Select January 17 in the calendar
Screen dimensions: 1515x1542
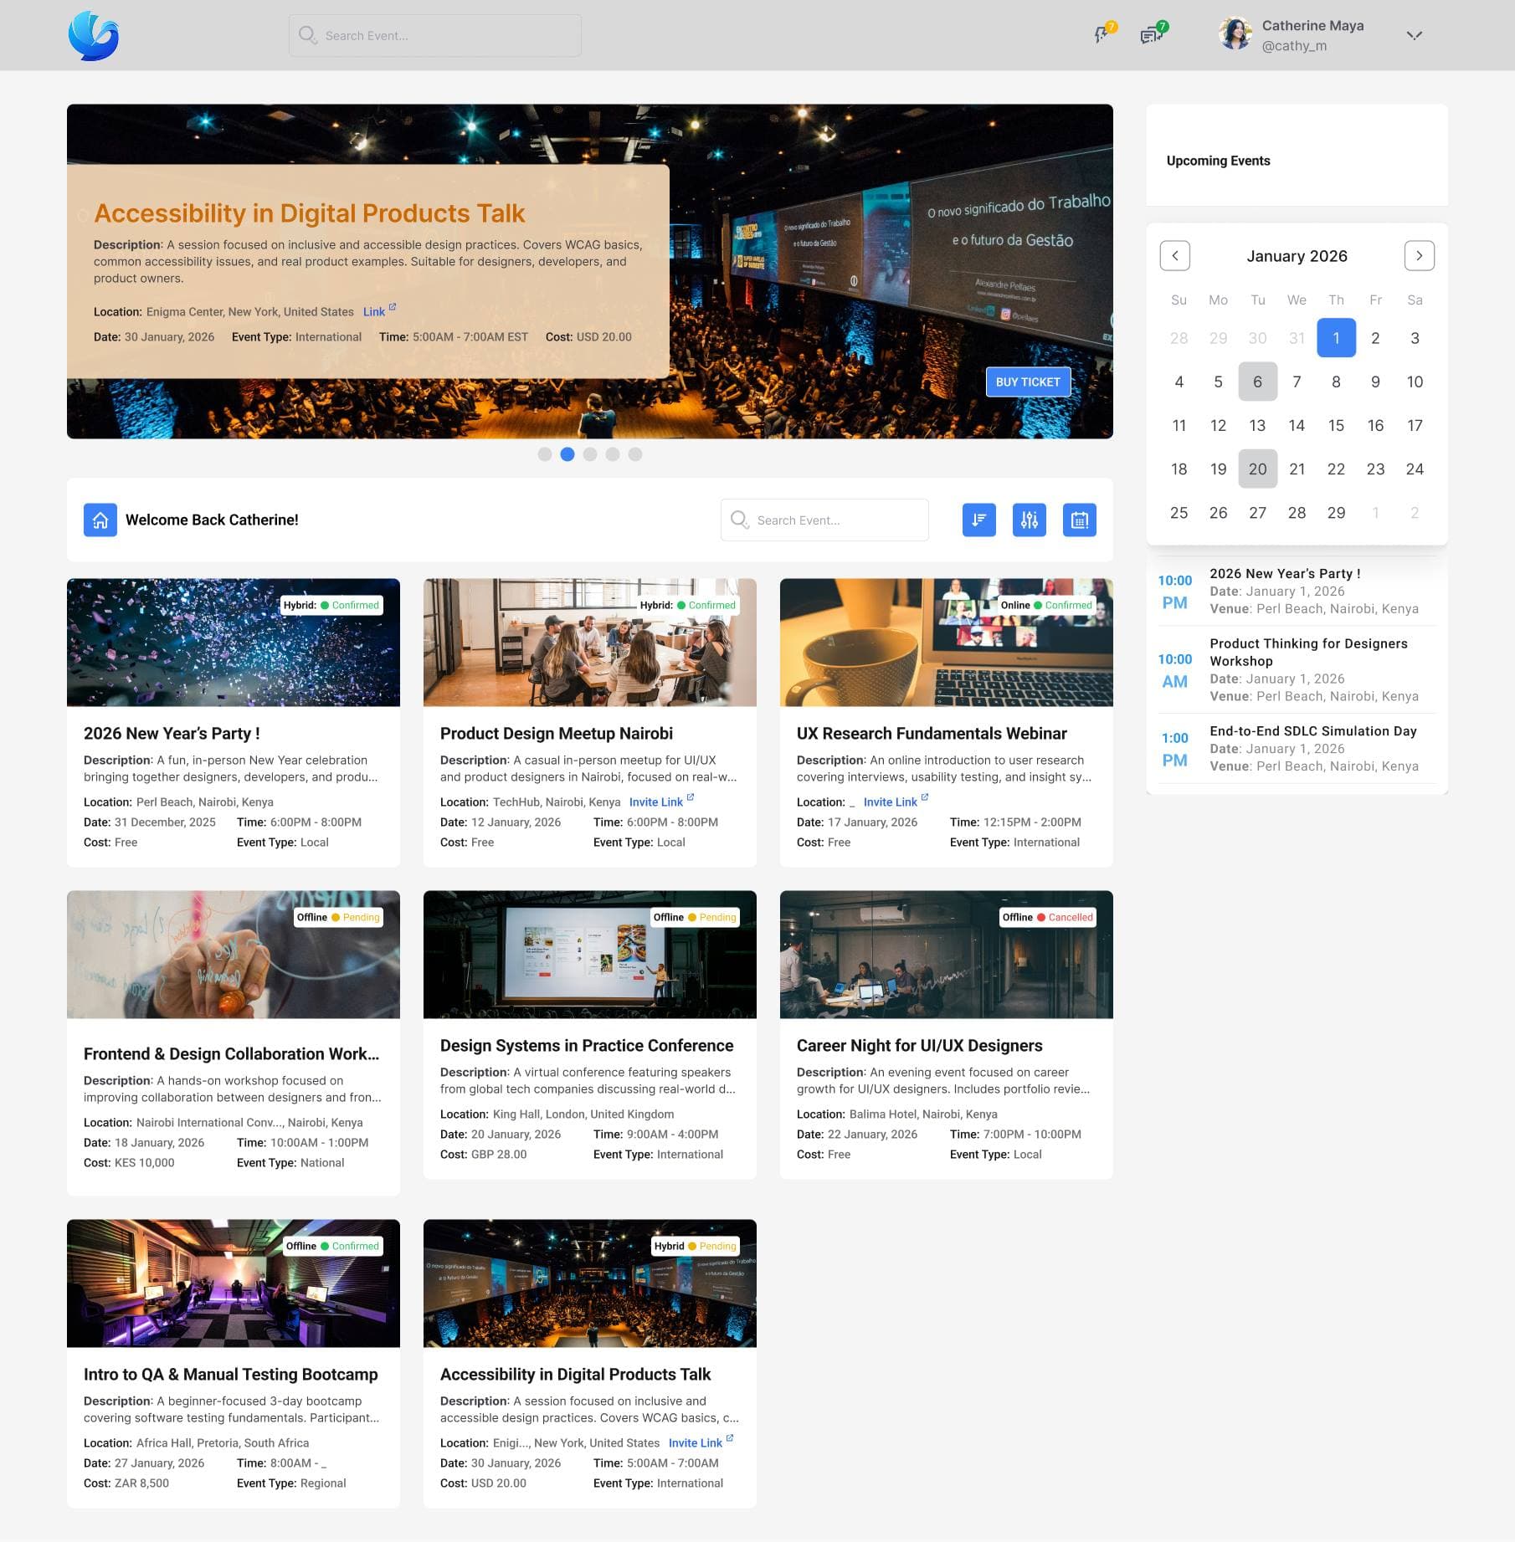(x=1415, y=425)
